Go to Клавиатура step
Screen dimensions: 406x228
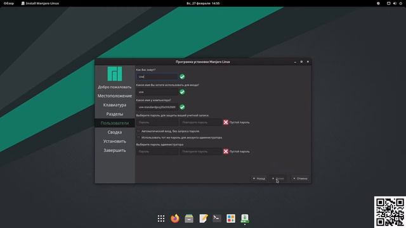click(115, 105)
